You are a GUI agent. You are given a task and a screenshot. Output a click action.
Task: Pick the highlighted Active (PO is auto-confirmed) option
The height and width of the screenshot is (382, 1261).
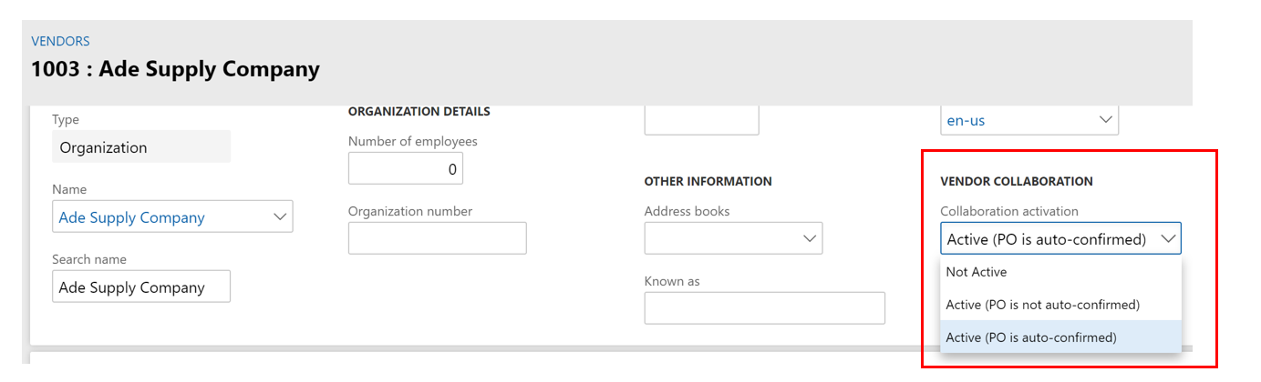coord(1030,337)
